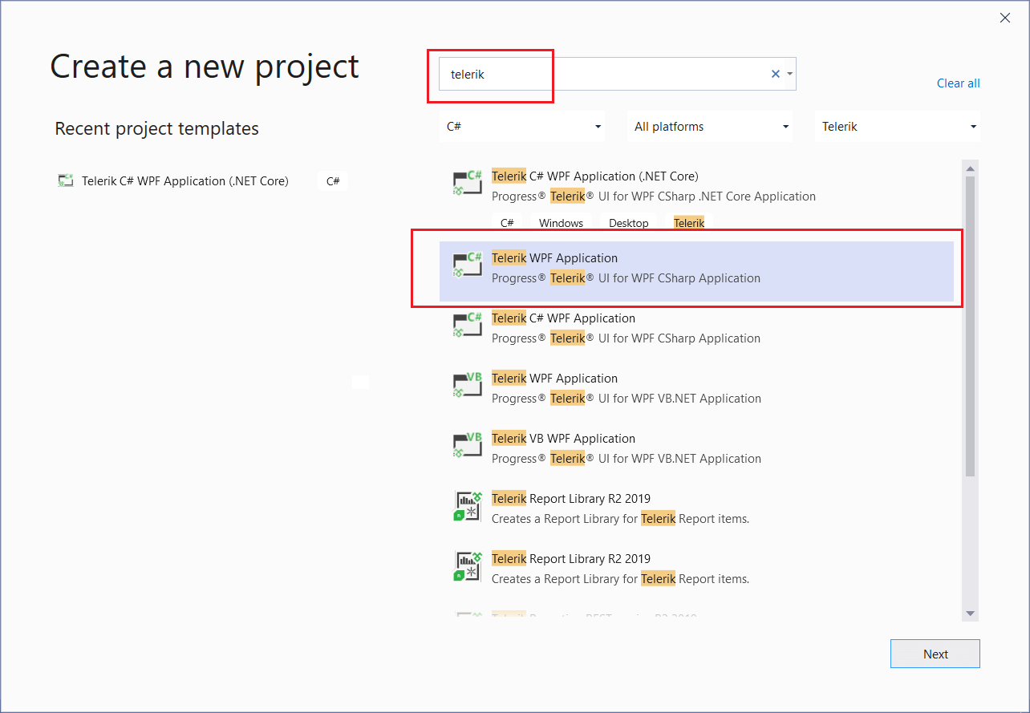
Task: Select Telerik C# WPF Application (.NET Core) template title
Action: [594, 176]
